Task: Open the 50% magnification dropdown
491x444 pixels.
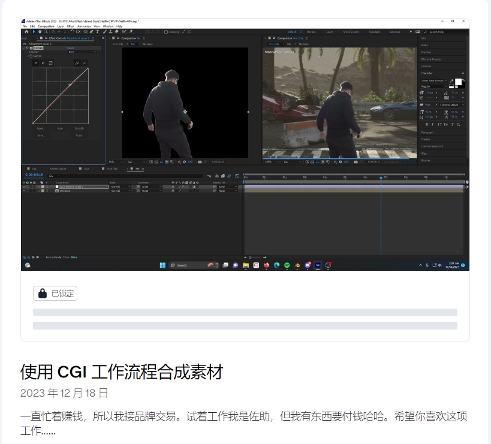Action: click(x=115, y=162)
